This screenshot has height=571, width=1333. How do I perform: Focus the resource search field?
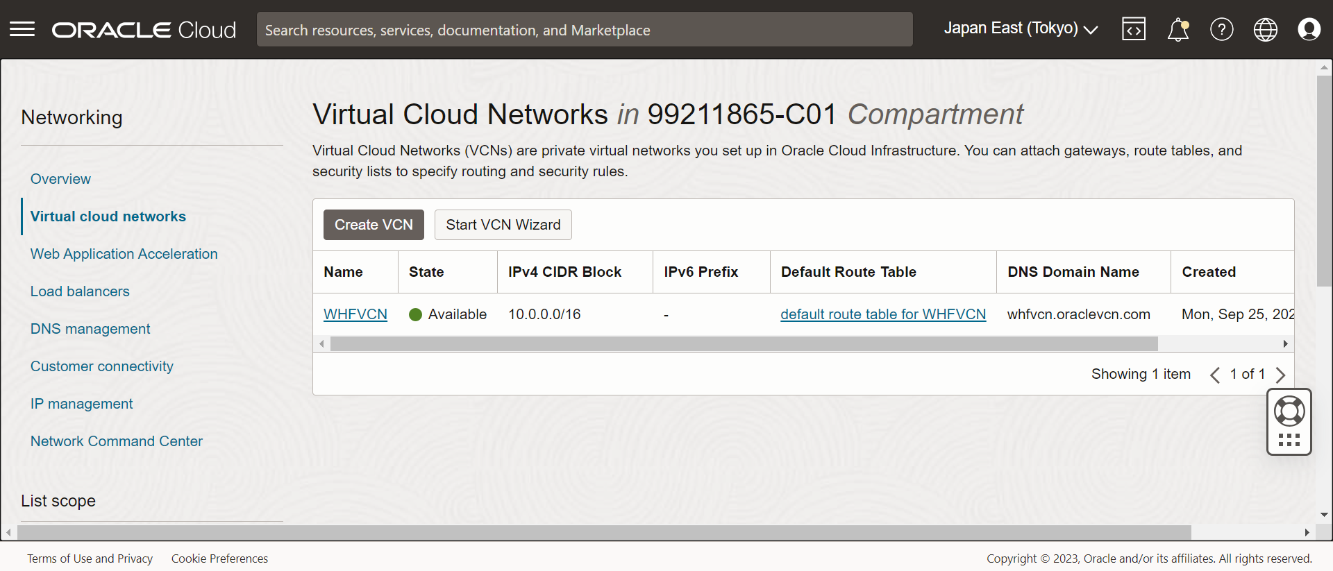[x=585, y=30]
